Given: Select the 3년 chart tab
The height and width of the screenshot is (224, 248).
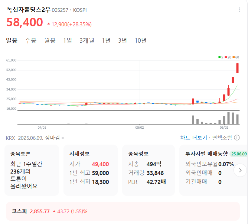Looking at the screenshot, I should [x=123, y=40].
